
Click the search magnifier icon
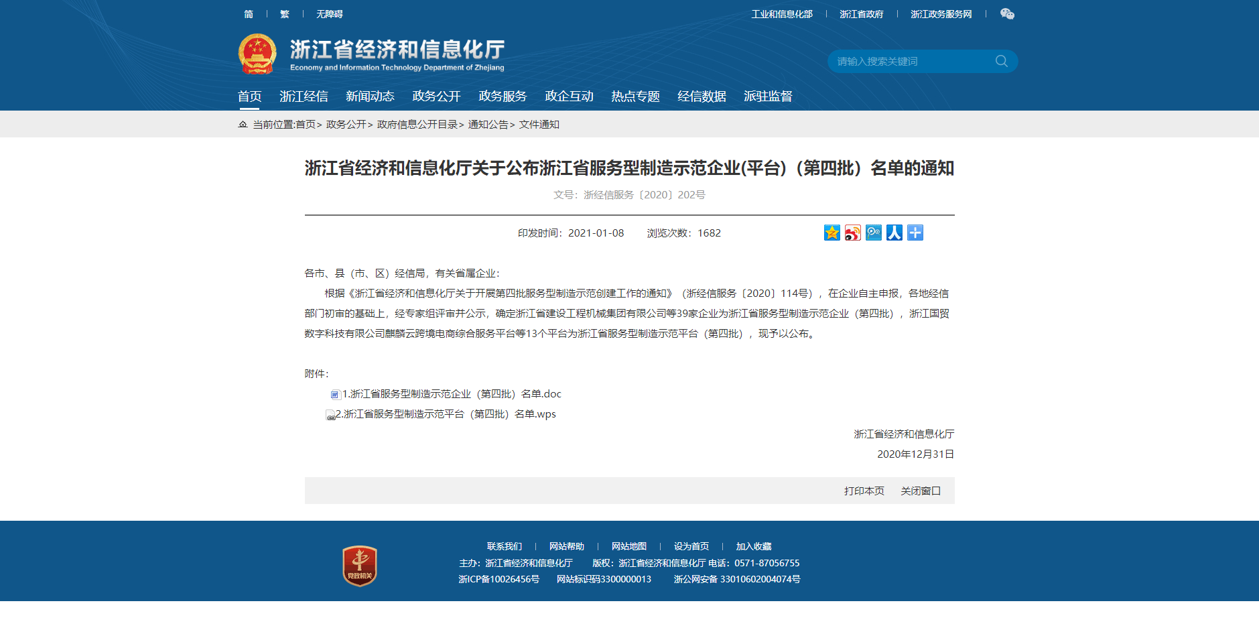click(x=1001, y=60)
